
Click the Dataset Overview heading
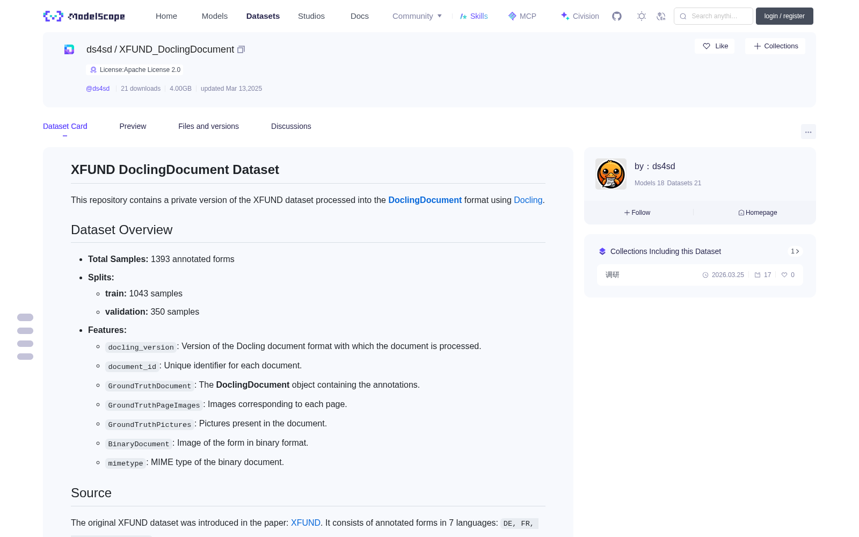click(x=122, y=230)
